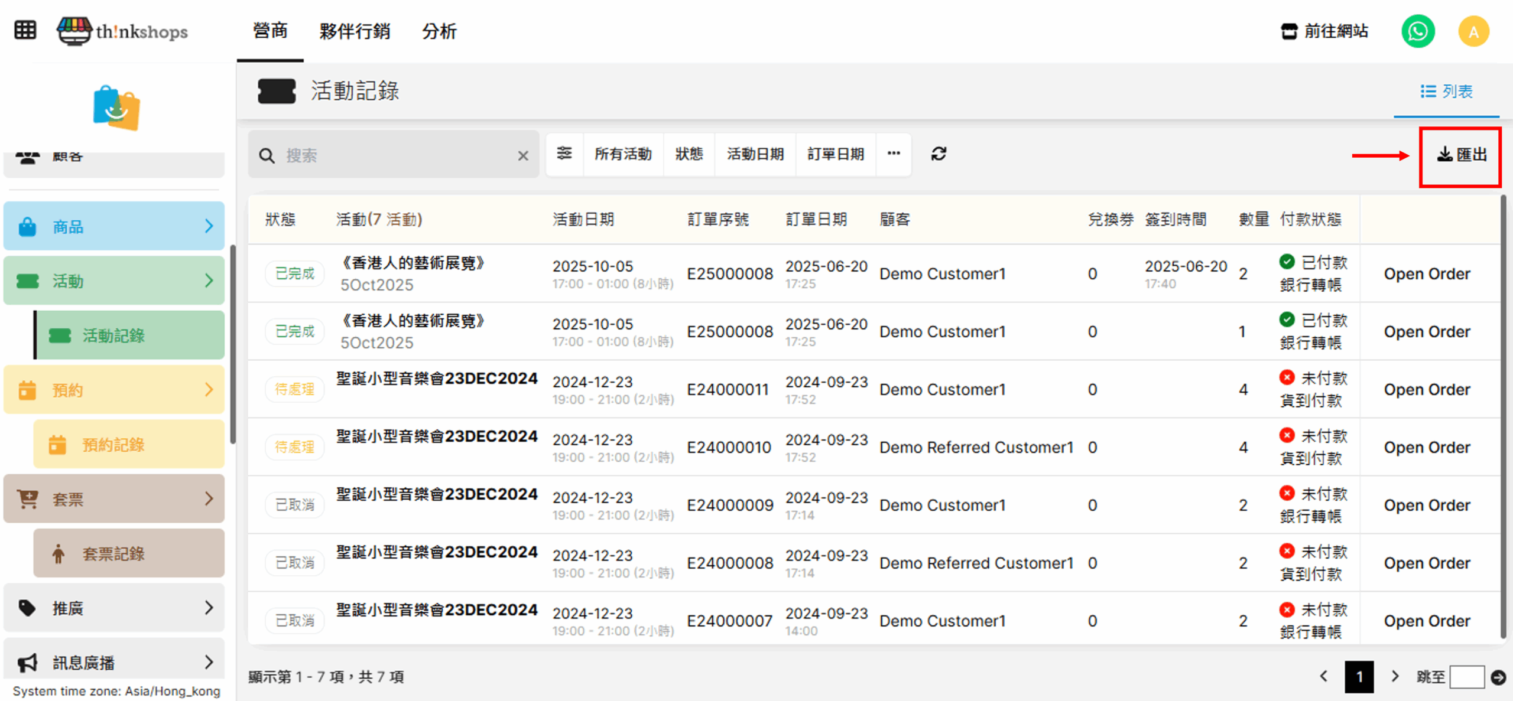This screenshot has width=1513, height=701.
Task: Open more filters ellipsis menu
Action: (894, 154)
